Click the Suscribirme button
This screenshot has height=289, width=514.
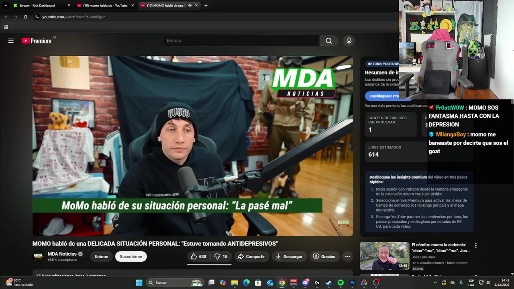pyautogui.click(x=131, y=256)
